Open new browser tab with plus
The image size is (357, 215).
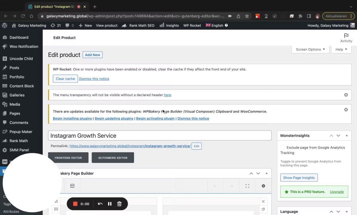(x=95, y=7)
